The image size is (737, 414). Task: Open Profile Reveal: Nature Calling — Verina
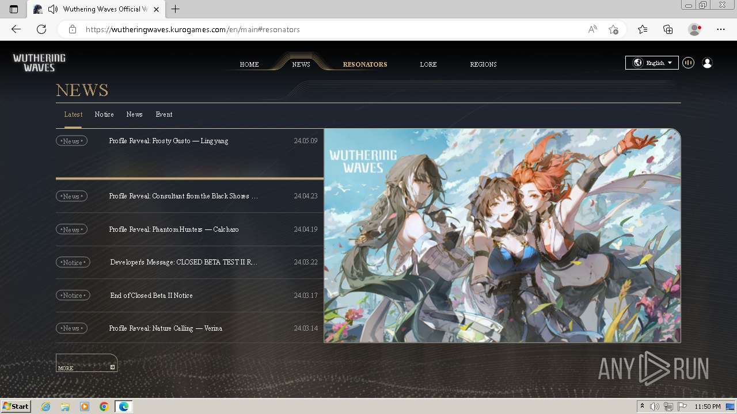tap(166, 328)
